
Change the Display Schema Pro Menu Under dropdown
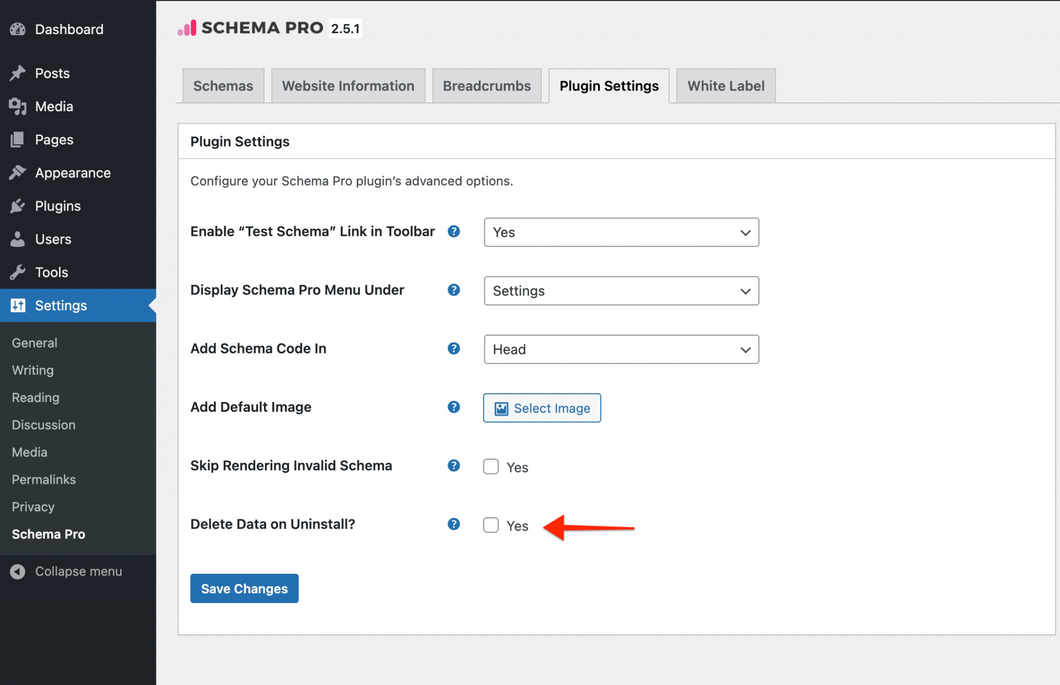[x=621, y=291]
